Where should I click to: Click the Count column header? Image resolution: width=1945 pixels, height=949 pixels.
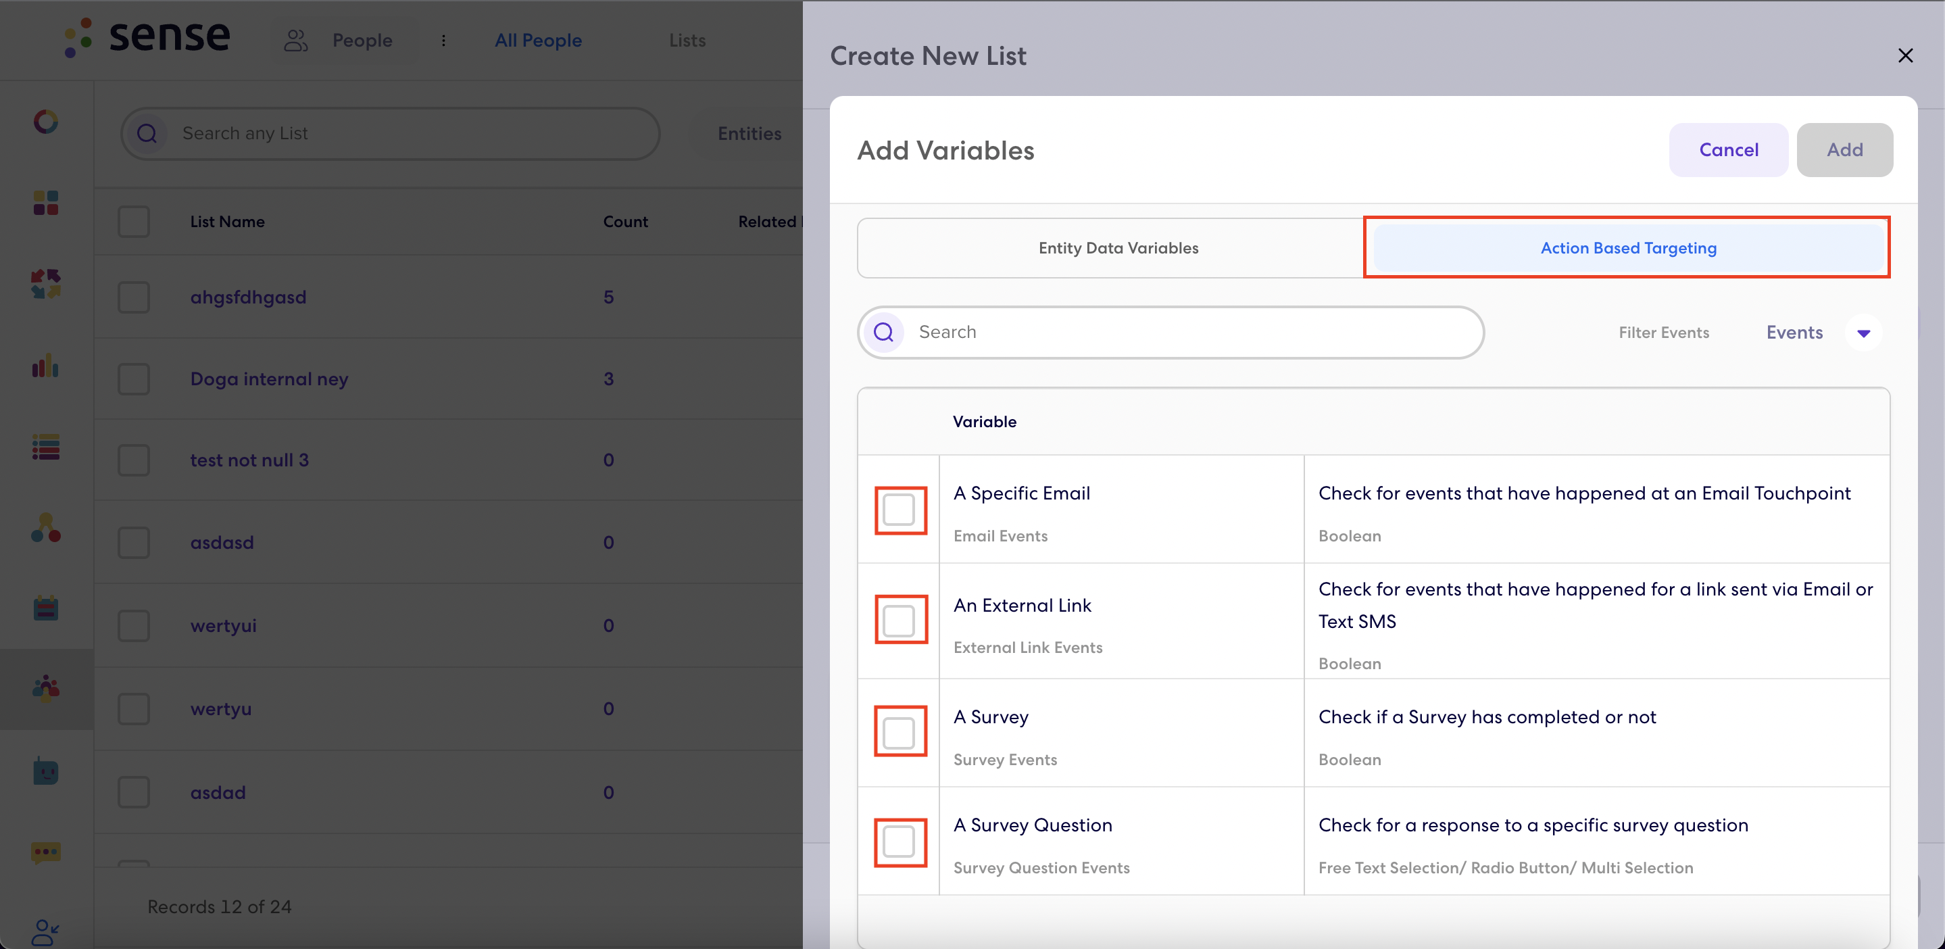625,221
